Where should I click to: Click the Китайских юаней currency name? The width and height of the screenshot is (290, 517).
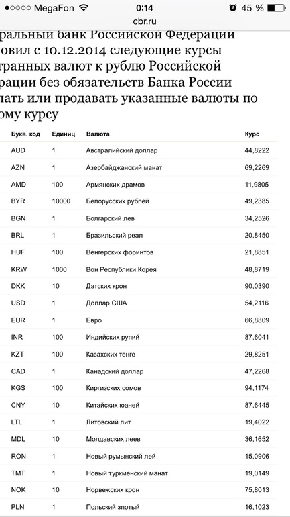coord(113,405)
